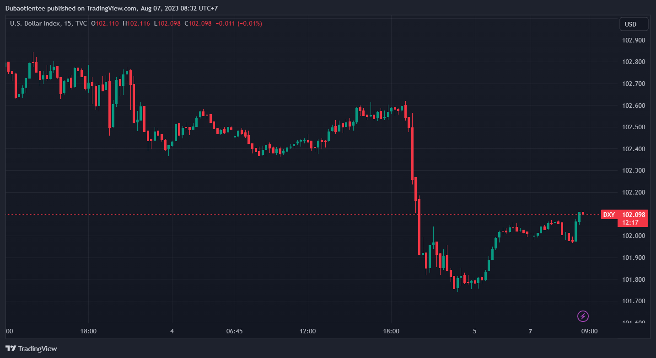The height and width of the screenshot is (358, 656).
Task: Click bold date marker 7 on time axis
Action: (530, 331)
